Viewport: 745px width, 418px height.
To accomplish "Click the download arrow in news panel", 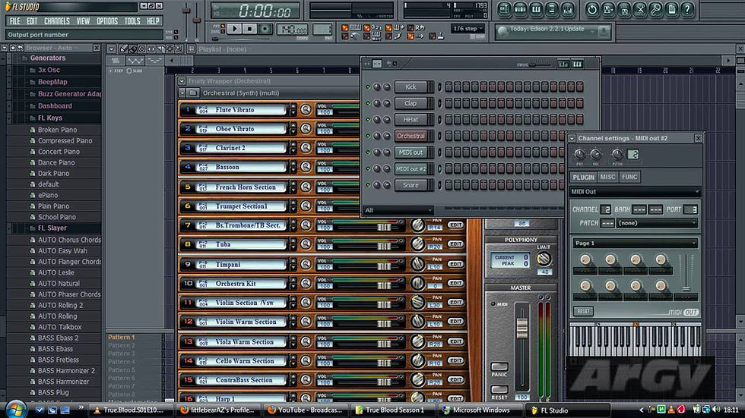I will point(604,31).
